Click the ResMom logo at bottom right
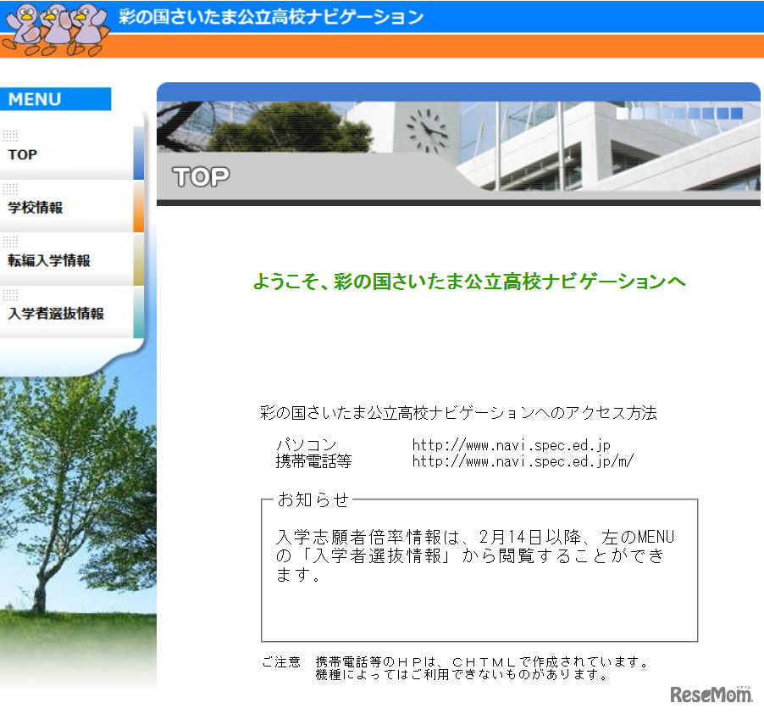Viewport: 764px width, 714px height. pyautogui.click(x=710, y=694)
